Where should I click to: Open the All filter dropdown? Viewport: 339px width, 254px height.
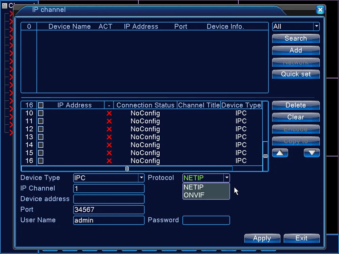click(x=296, y=26)
